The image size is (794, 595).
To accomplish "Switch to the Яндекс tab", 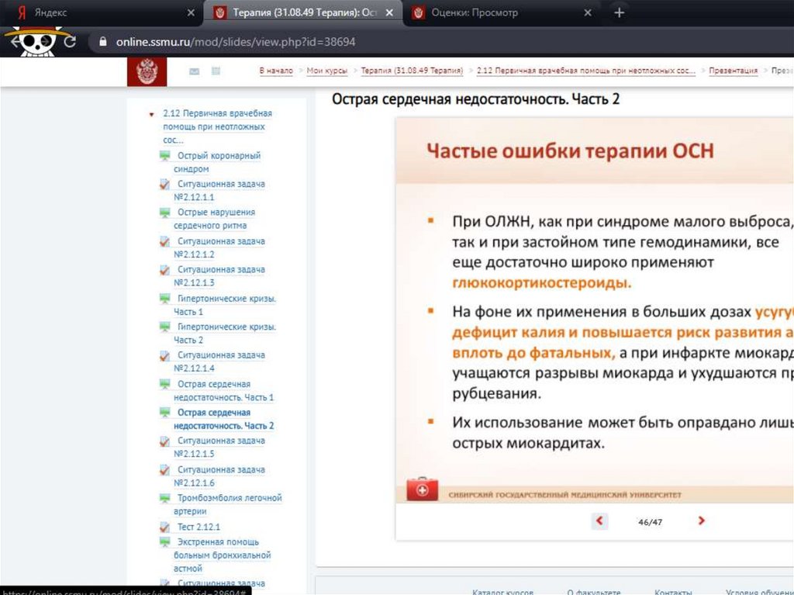I will coord(100,12).
